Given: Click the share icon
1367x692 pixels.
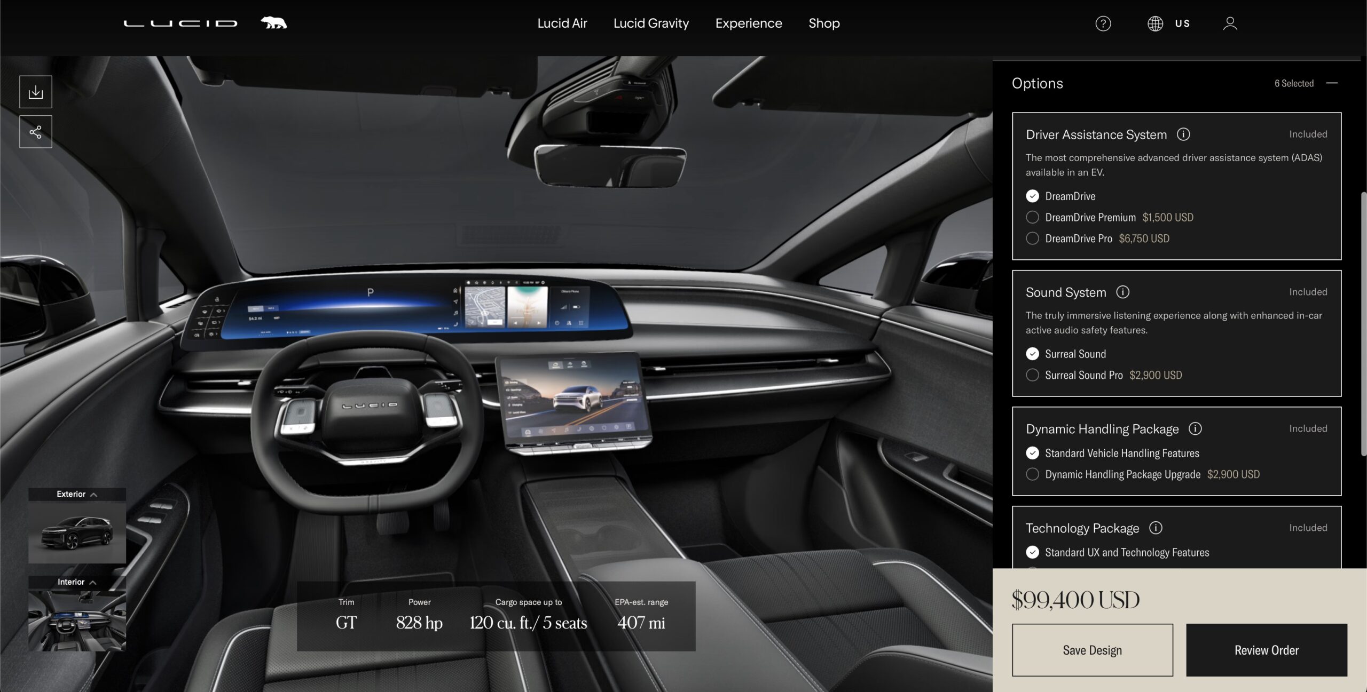Looking at the screenshot, I should pos(36,132).
